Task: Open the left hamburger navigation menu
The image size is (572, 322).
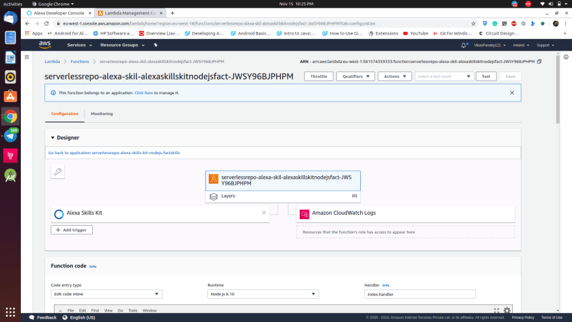Action: click(x=27, y=57)
